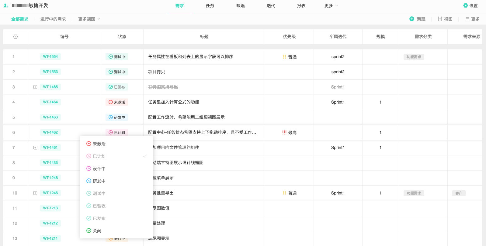Switch to the 需求 tab
486x246 pixels.
[x=180, y=5]
